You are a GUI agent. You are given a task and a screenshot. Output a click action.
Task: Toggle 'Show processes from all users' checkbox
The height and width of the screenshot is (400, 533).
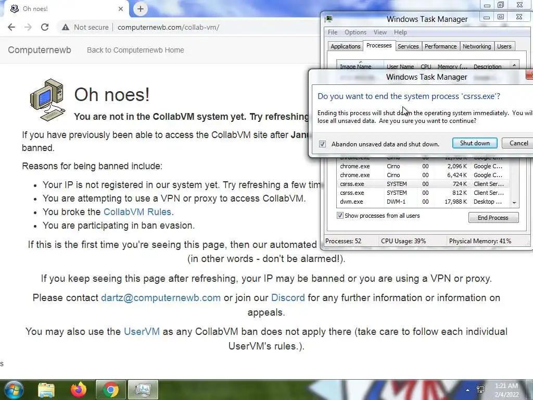coord(340,215)
